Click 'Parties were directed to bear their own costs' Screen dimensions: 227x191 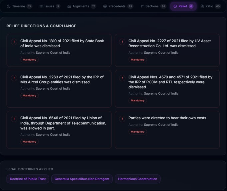[168, 118]
